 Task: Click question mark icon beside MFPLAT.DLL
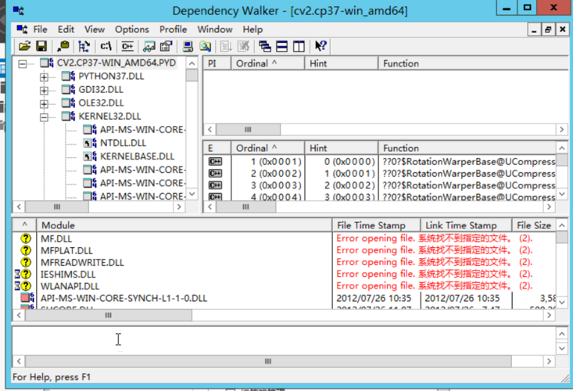[26, 250]
